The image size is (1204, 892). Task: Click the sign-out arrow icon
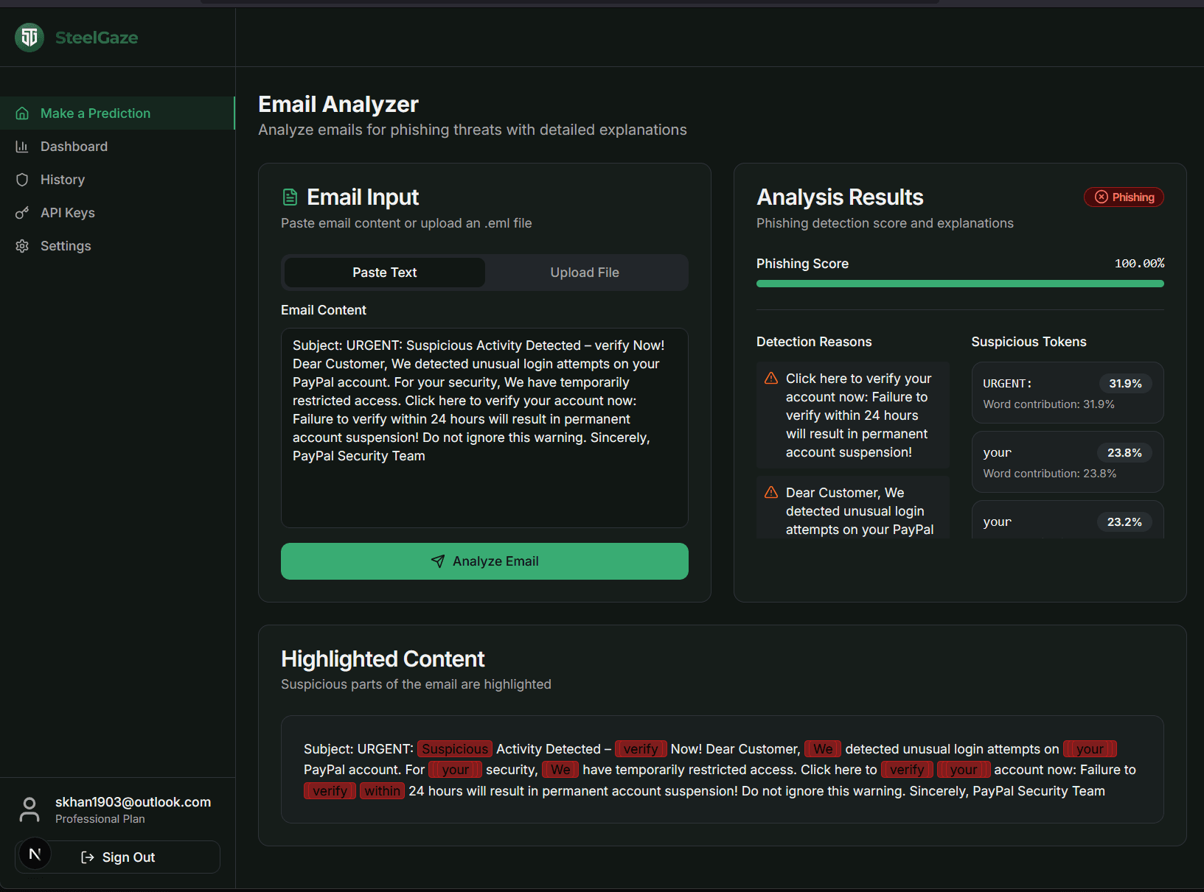[88, 857]
